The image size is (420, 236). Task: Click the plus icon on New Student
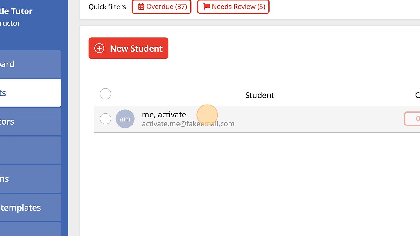pos(99,48)
